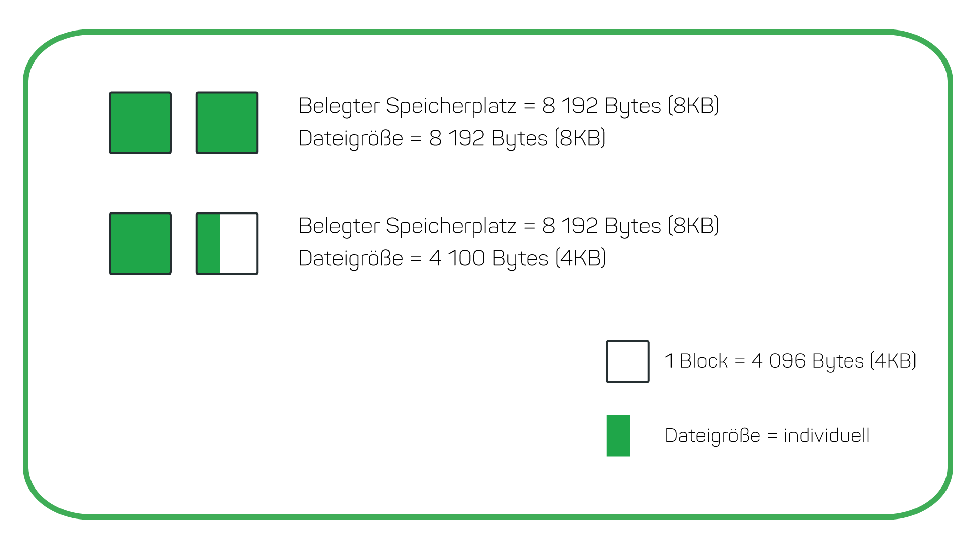Click the partially filled block in second row

[227, 243]
